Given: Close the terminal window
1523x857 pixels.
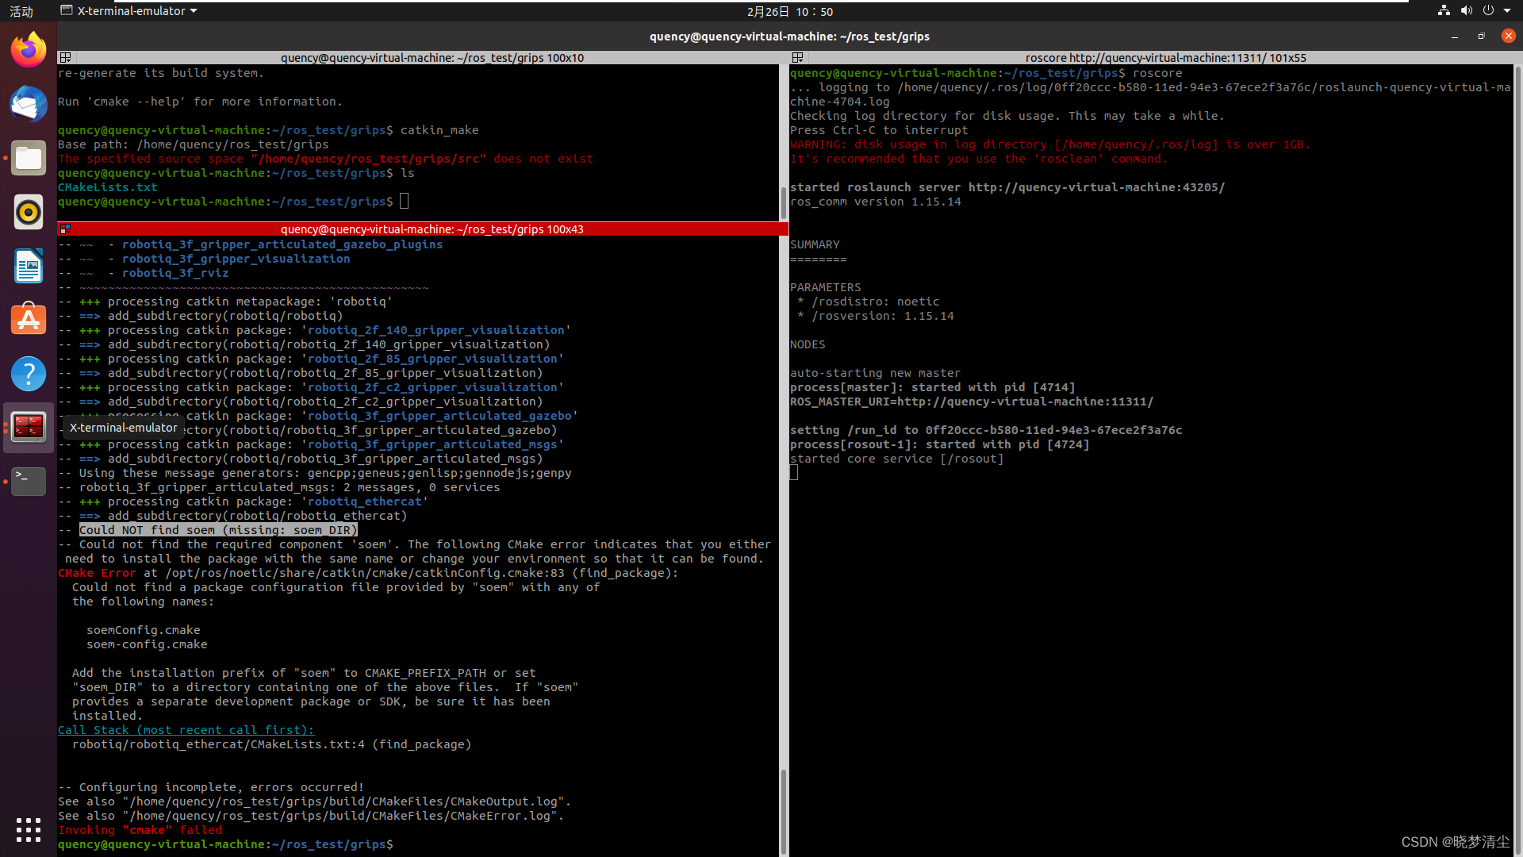Looking at the screenshot, I should (1508, 37).
